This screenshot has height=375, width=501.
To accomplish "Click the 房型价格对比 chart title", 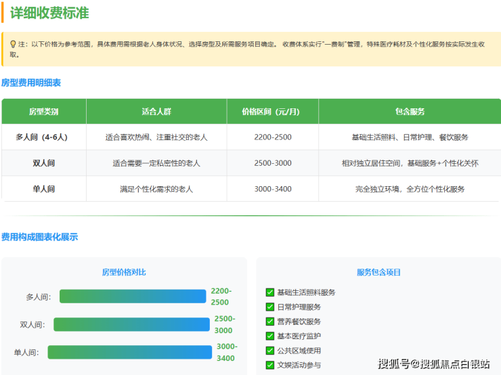I will tap(124, 272).
